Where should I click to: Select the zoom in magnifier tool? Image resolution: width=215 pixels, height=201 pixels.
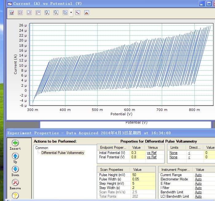tap(47, 13)
